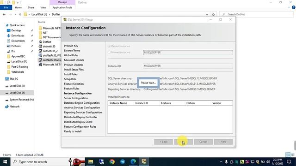Open the ApowerREC folder in sidebar

16,56
